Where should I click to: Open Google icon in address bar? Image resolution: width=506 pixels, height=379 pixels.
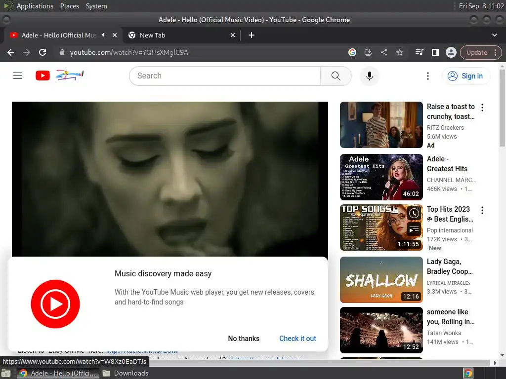pyautogui.click(x=352, y=52)
